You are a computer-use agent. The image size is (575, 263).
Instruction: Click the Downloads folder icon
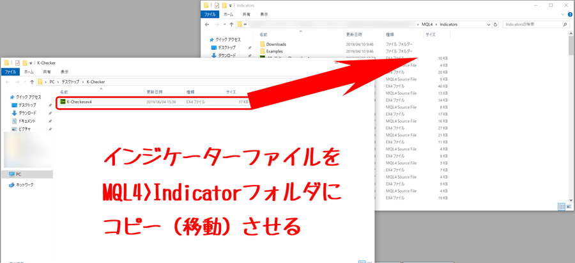coord(263,44)
